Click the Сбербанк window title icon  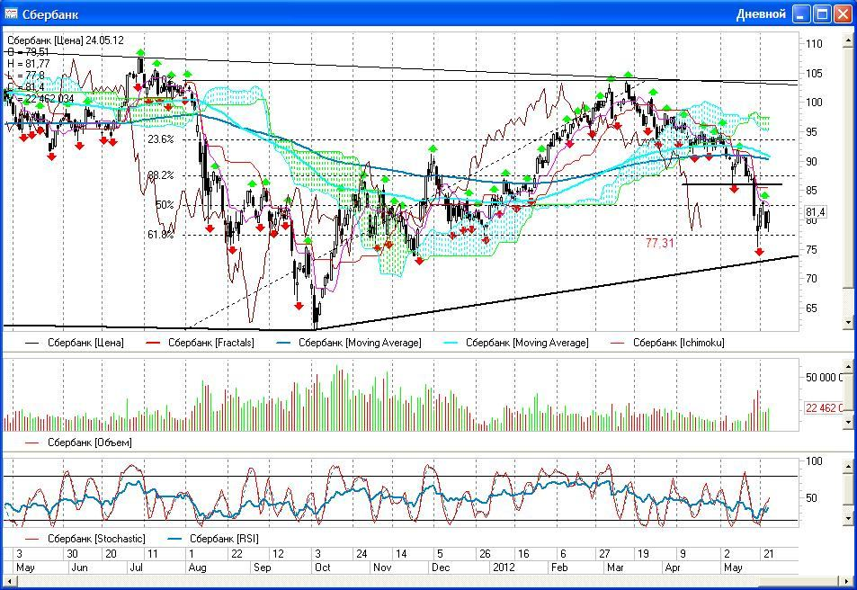11,13
